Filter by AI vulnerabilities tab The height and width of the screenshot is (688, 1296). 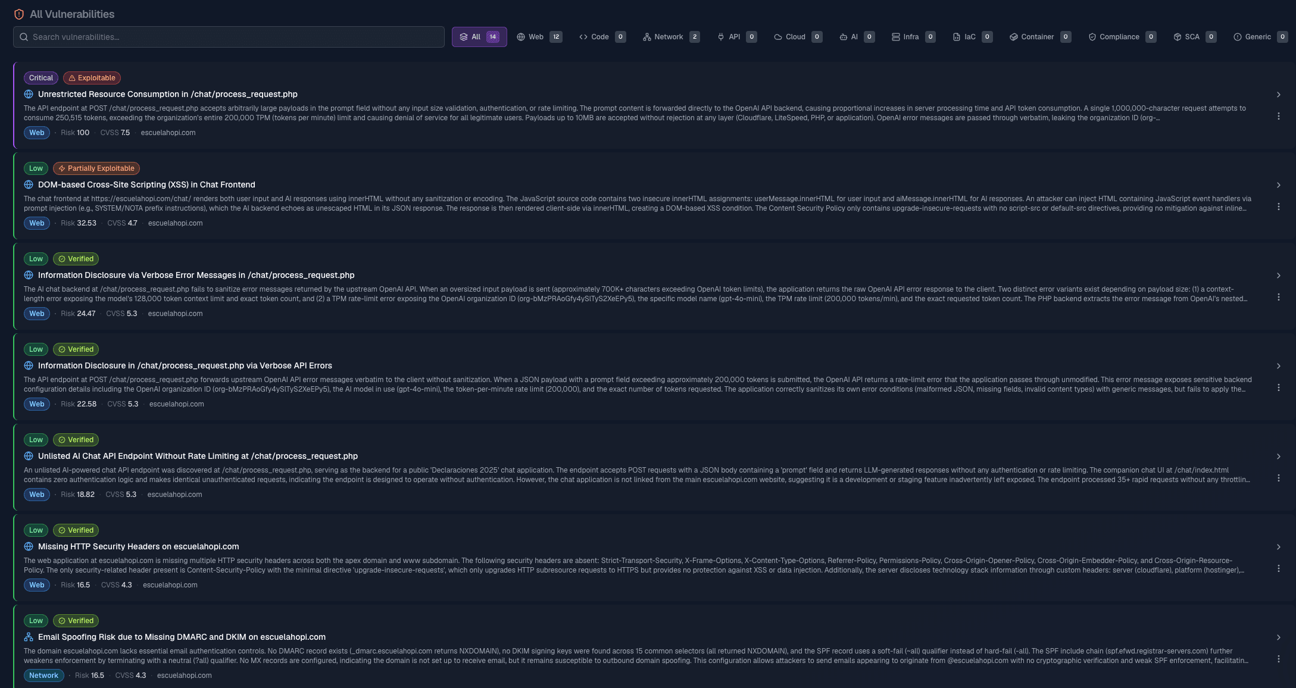coord(857,37)
